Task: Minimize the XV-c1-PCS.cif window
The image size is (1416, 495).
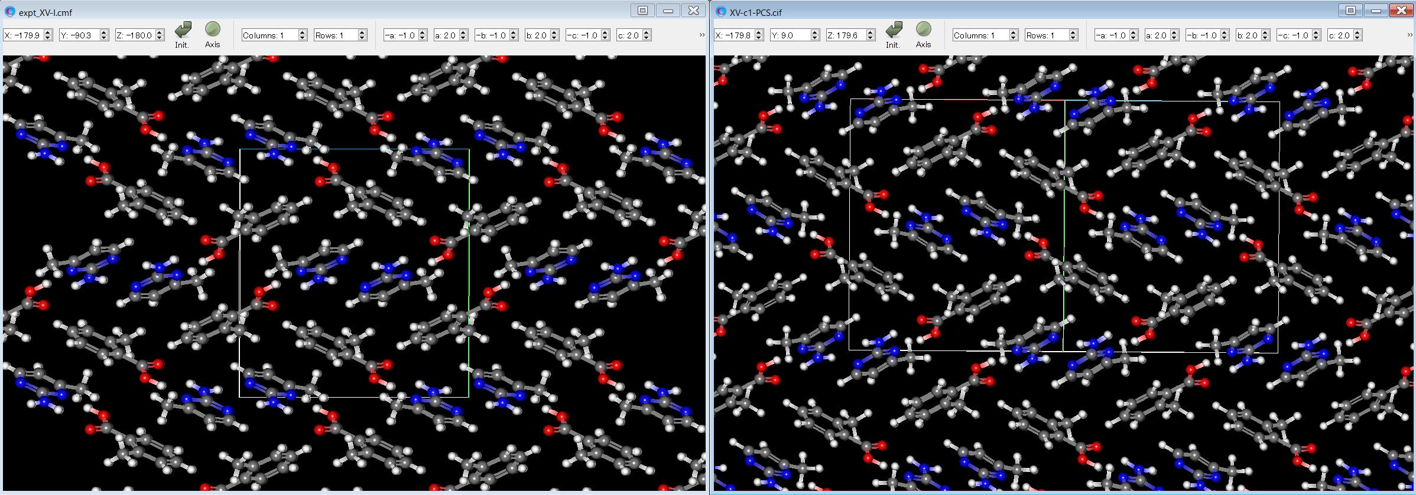Action: click(x=1376, y=10)
